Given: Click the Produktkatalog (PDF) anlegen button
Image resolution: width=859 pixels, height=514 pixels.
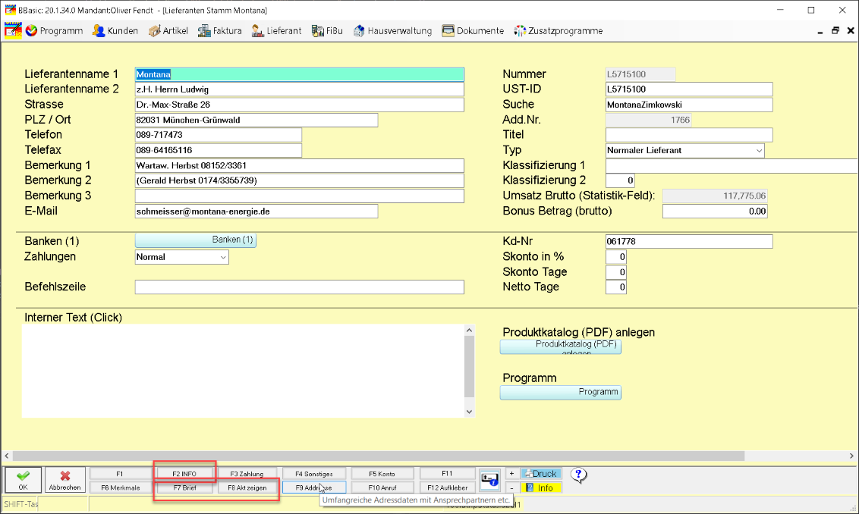Looking at the screenshot, I should [x=561, y=346].
